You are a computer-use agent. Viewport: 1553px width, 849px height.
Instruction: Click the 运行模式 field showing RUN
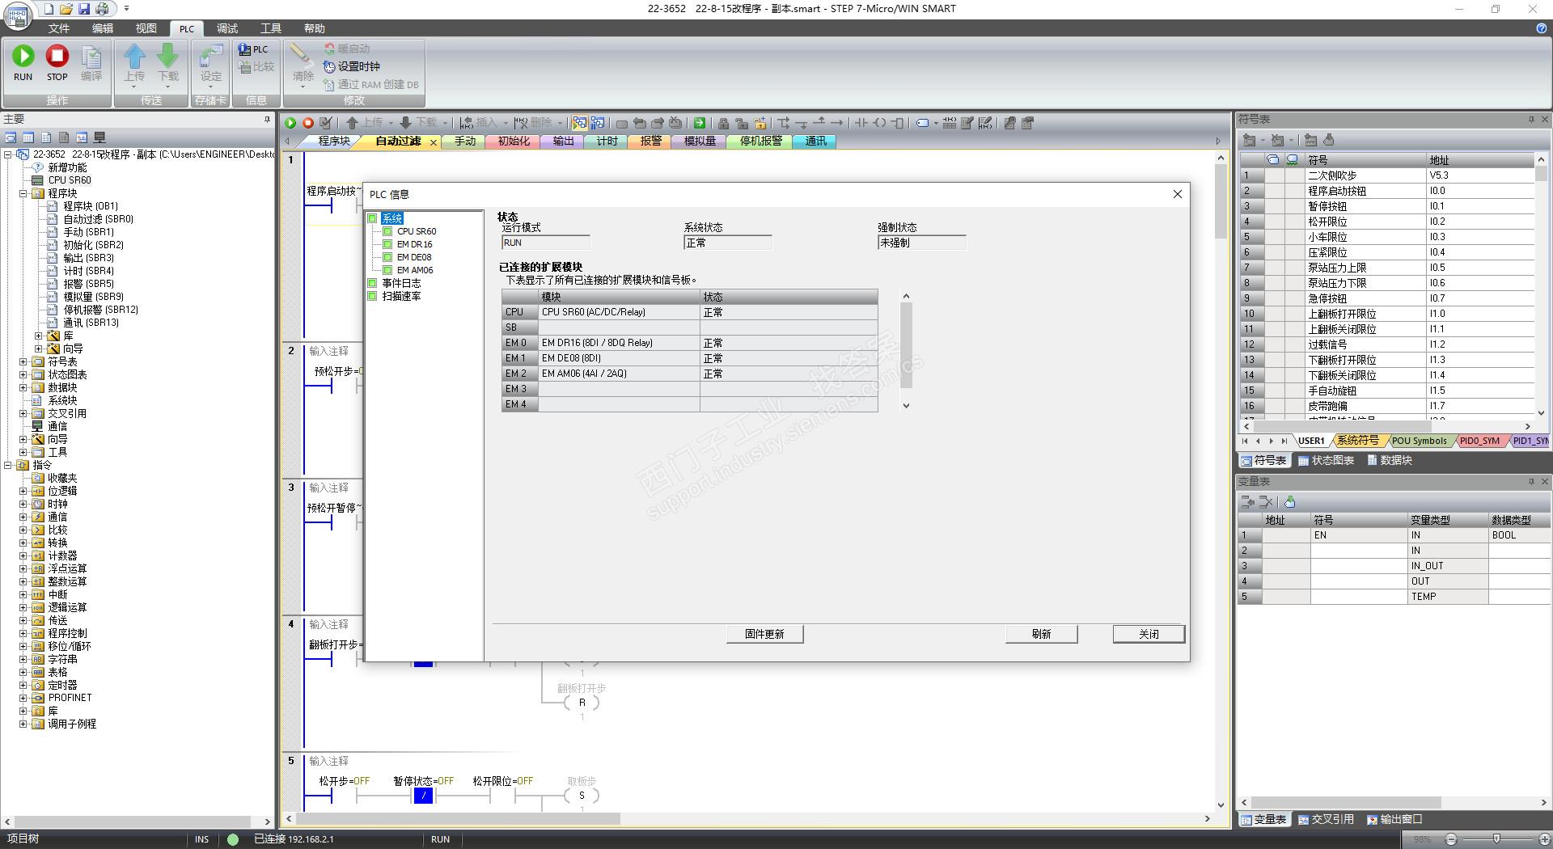tap(545, 243)
